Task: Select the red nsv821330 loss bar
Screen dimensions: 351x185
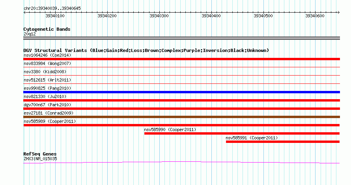Action: click(181, 100)
